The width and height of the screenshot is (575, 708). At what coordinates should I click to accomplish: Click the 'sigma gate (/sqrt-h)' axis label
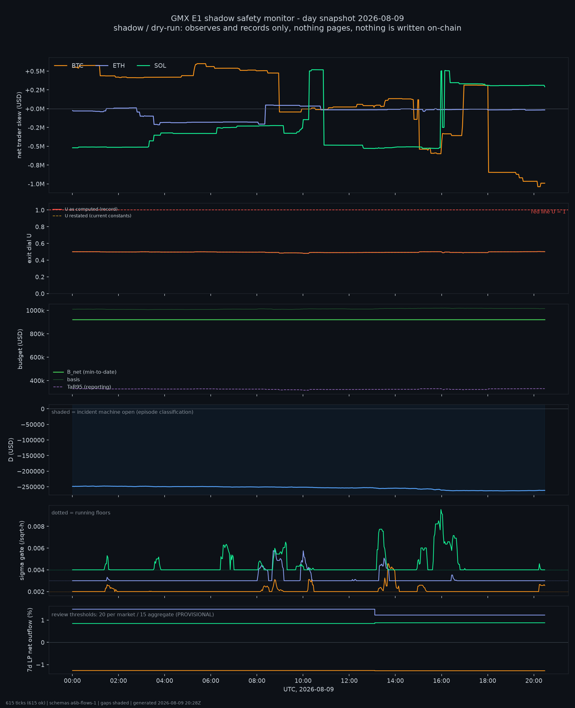22,551
